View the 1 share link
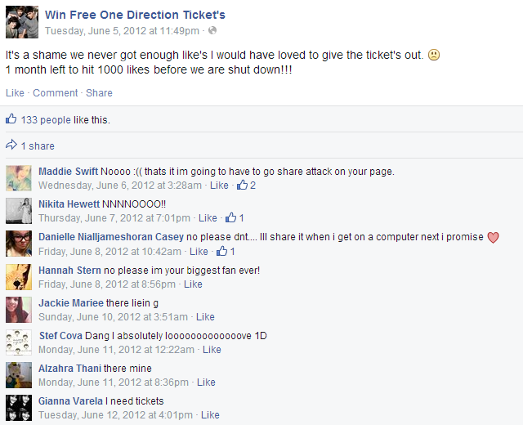 click(x=38, y=146)
